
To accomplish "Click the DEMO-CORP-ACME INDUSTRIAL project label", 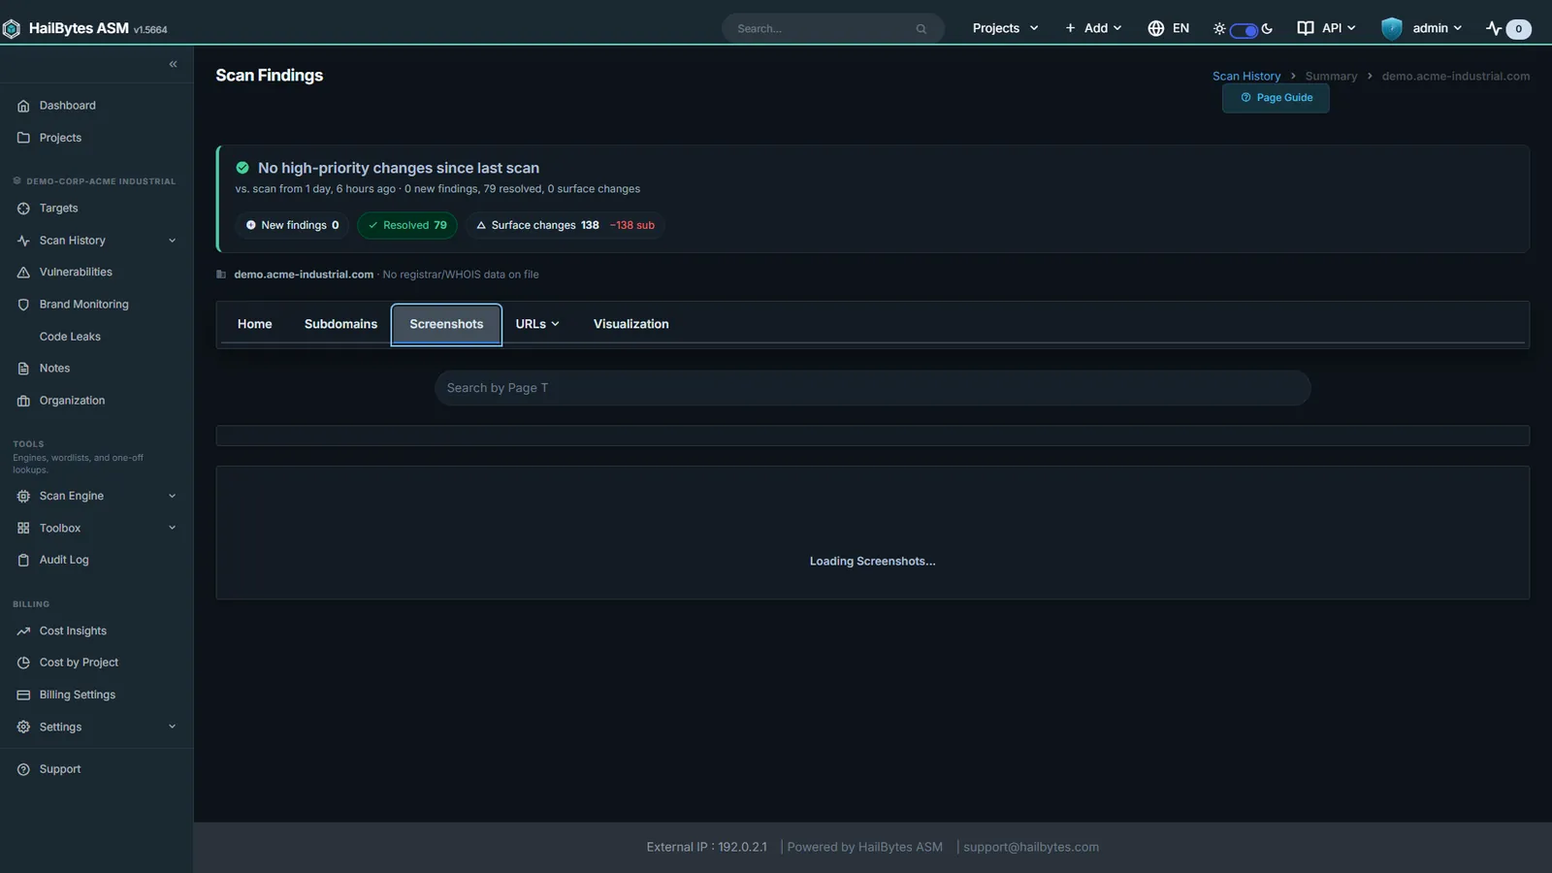I will [101, 181].
